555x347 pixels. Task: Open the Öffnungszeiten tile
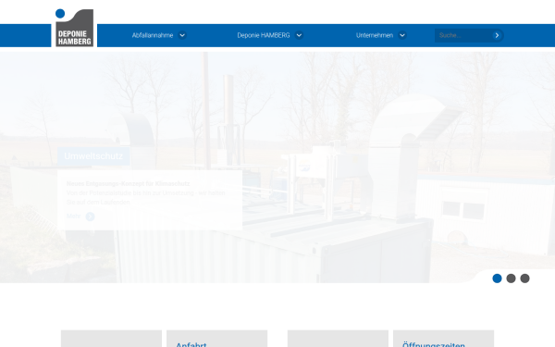click(443, 339)
